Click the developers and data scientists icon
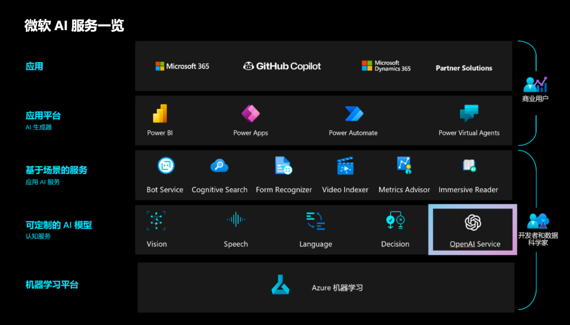570x325 pixels. pyautogui.click(x=538, y=221)
